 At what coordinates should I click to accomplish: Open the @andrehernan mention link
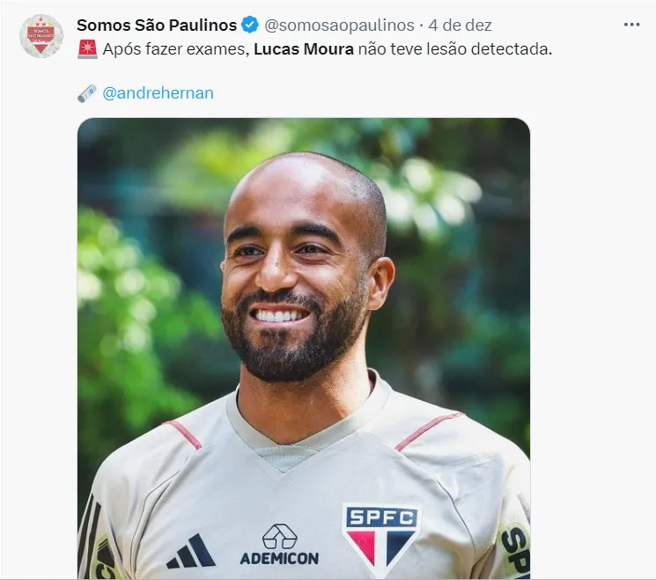(x=158, y=92)
